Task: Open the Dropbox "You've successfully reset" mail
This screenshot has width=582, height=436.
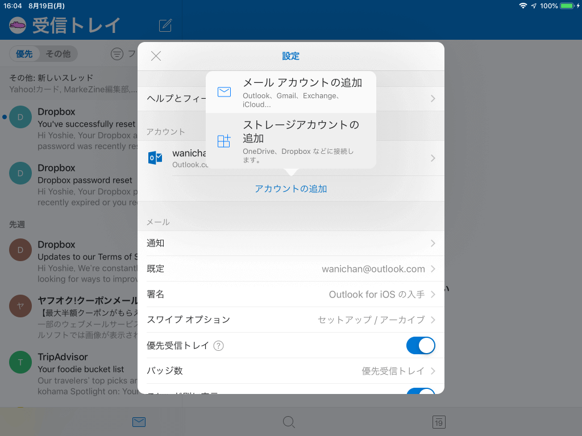Action: 69,128
